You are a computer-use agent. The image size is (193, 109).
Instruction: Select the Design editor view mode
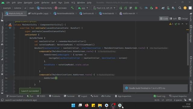pos(183,19)
